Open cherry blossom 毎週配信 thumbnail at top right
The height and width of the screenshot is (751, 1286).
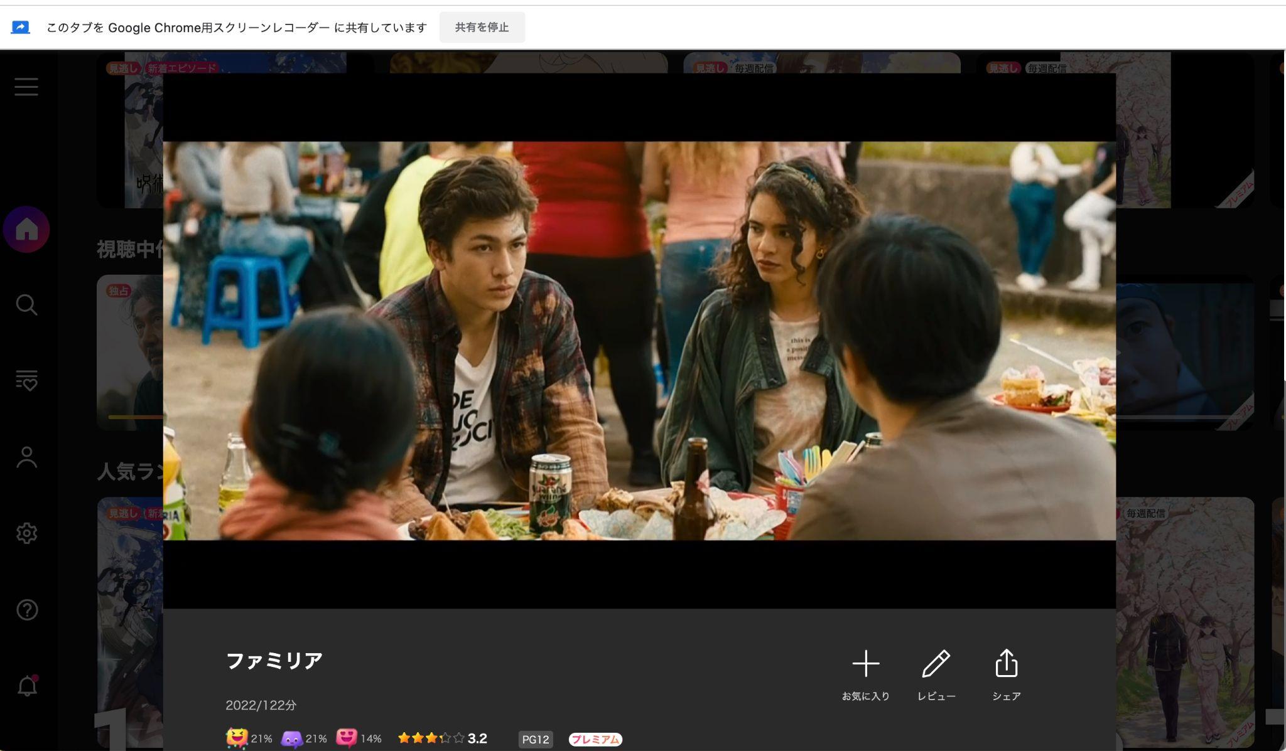point(1185,130)
